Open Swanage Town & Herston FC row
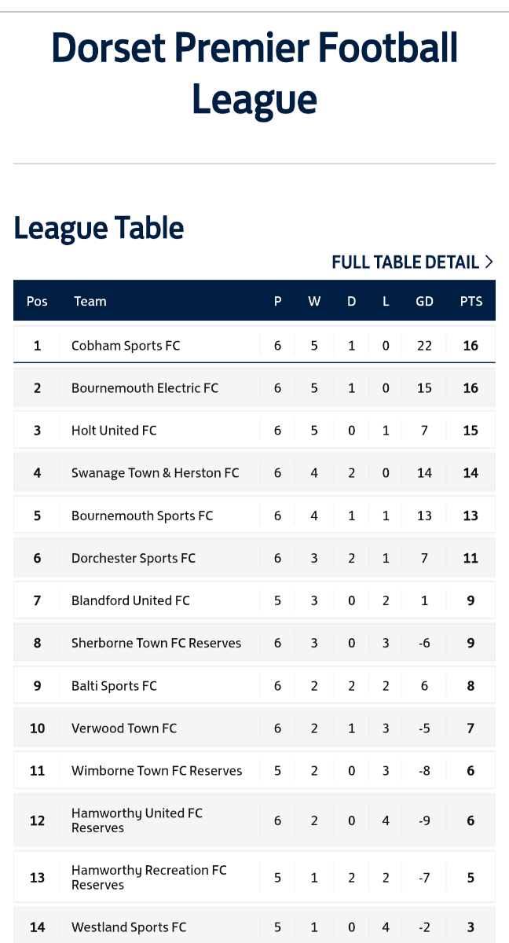This screenshot has height=943, width=509. point(255,473)
